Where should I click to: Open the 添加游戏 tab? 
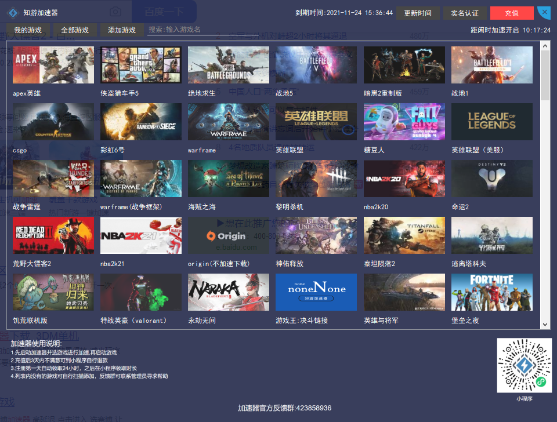pos(122,30)
